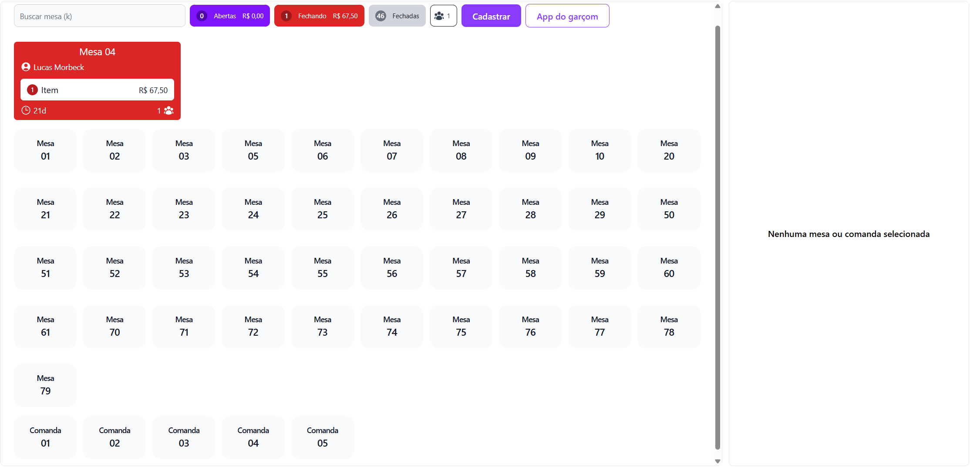Click the scroll down arrow of the table list

717,461
